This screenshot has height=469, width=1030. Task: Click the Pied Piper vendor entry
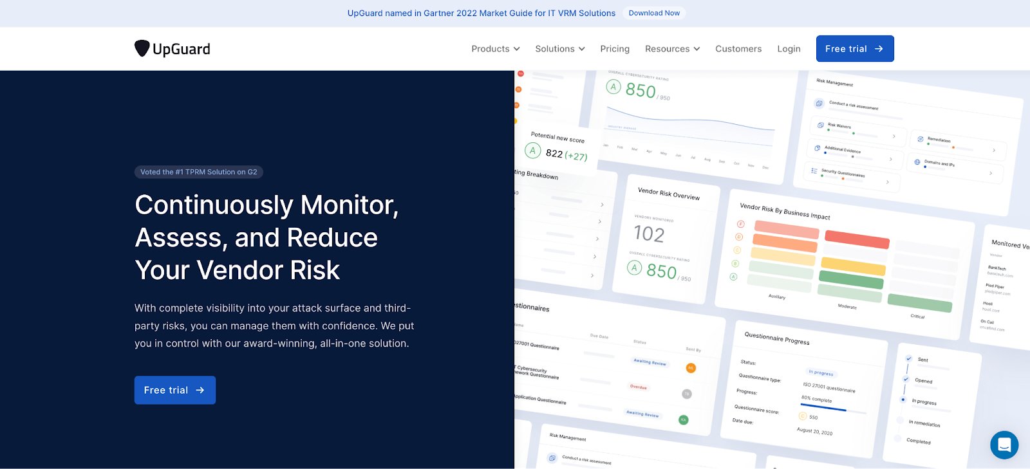[x=998, y=289]
